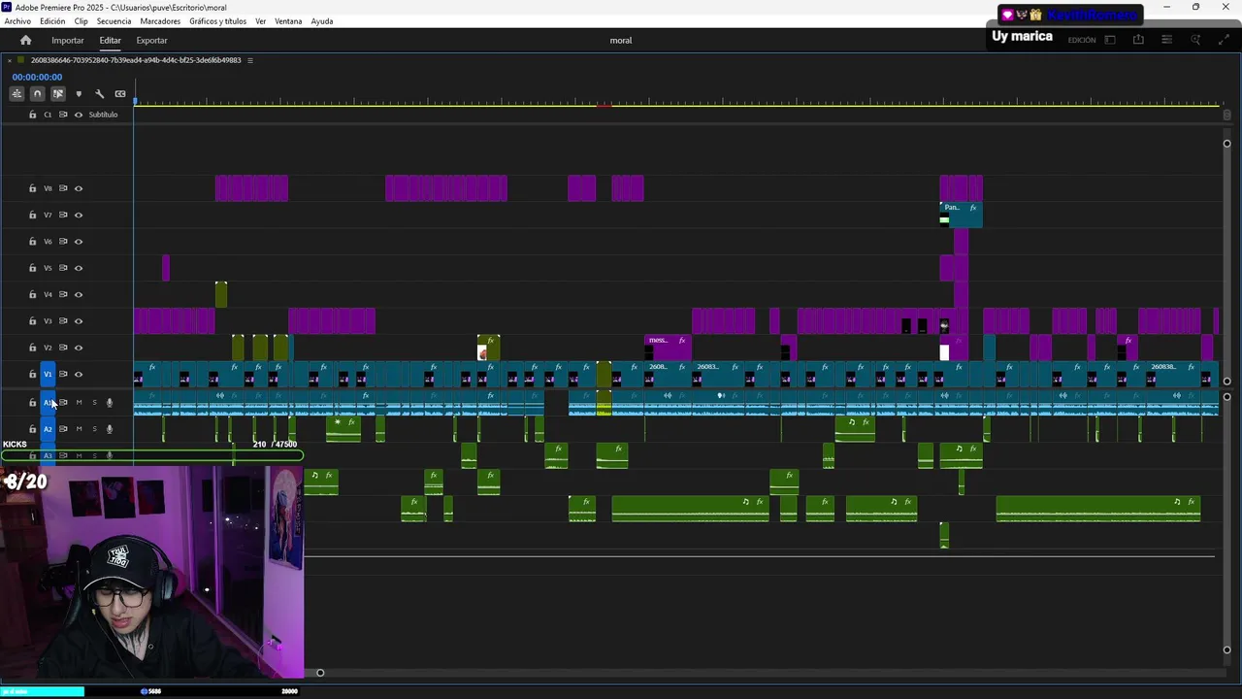The height and width of the screenshot is (699, 1242).
Task: Open the Gráficos y títulos menu
Action: click(x=218, y=21)
